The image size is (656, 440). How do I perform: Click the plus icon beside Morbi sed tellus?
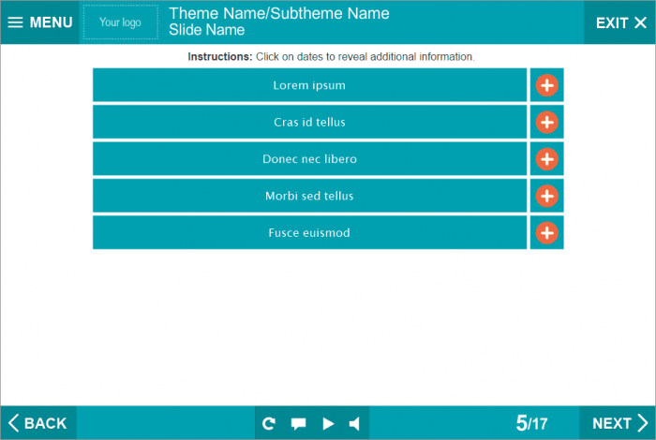[x=546, y=196]
